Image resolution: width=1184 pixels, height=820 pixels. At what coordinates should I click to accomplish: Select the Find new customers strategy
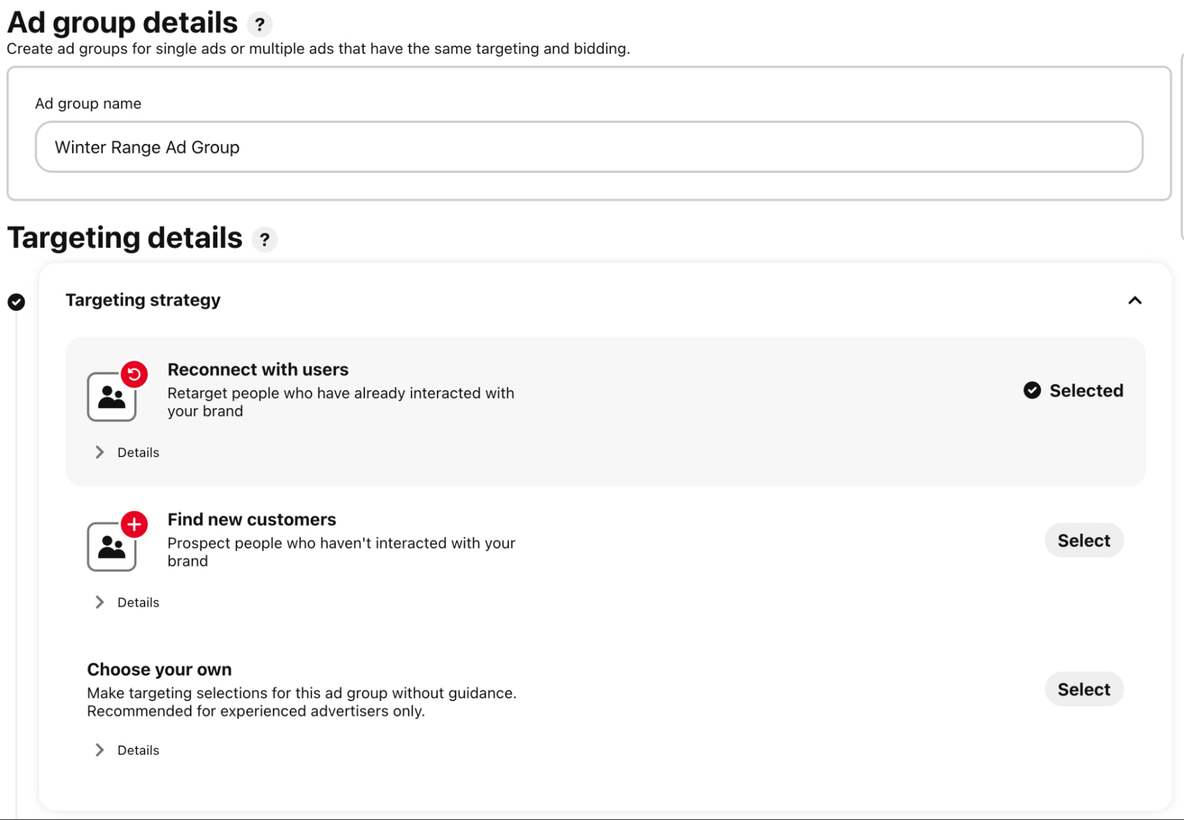pos(1083,541)
